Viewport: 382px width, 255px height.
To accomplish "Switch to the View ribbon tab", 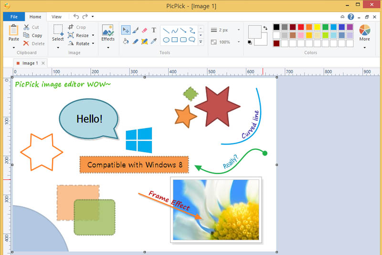I will point(56,17).
